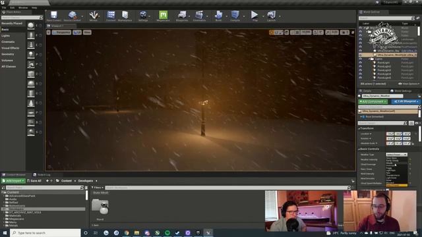Image resolution: width=422 pixels, height=237 pixels.
Task: Toggle visibility of PointLight4 actor
Action: [x=361, y=74]
